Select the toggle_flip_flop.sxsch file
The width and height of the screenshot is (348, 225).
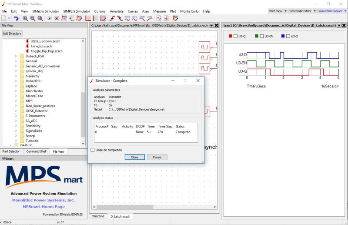(47, 51)
